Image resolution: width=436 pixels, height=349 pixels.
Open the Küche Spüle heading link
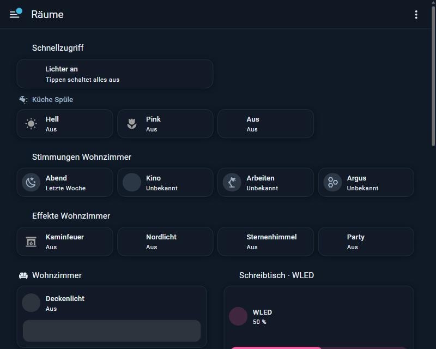click(x=52, y=100)
